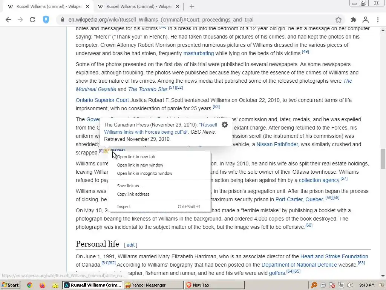The image size is (386, 290).
Task: Click the network computers tray icon
Action: [341, 285]
